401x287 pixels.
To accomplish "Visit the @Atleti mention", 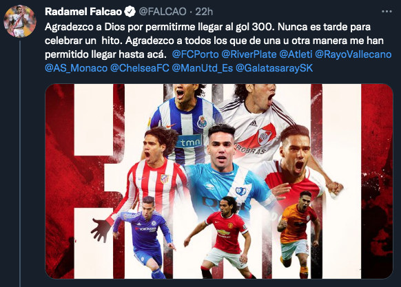I will pyautogui.click(x=296, y=54).
